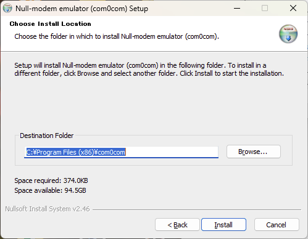The height and width of the screenshot is (239, 308).
Task: Click the horizontal separator line beside the Nullsoft text
Action: tap(197, 209)
